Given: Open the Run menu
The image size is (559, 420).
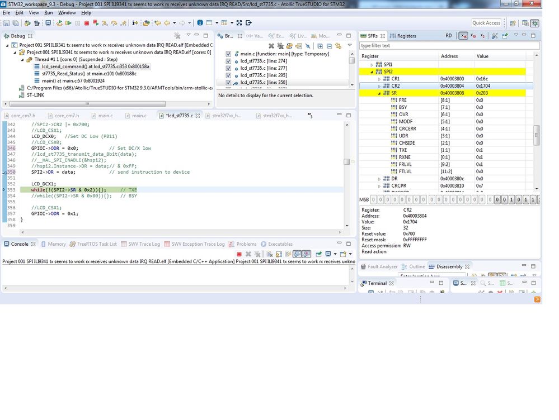Looking at the screenshot, I should click(x=49, y=12).
